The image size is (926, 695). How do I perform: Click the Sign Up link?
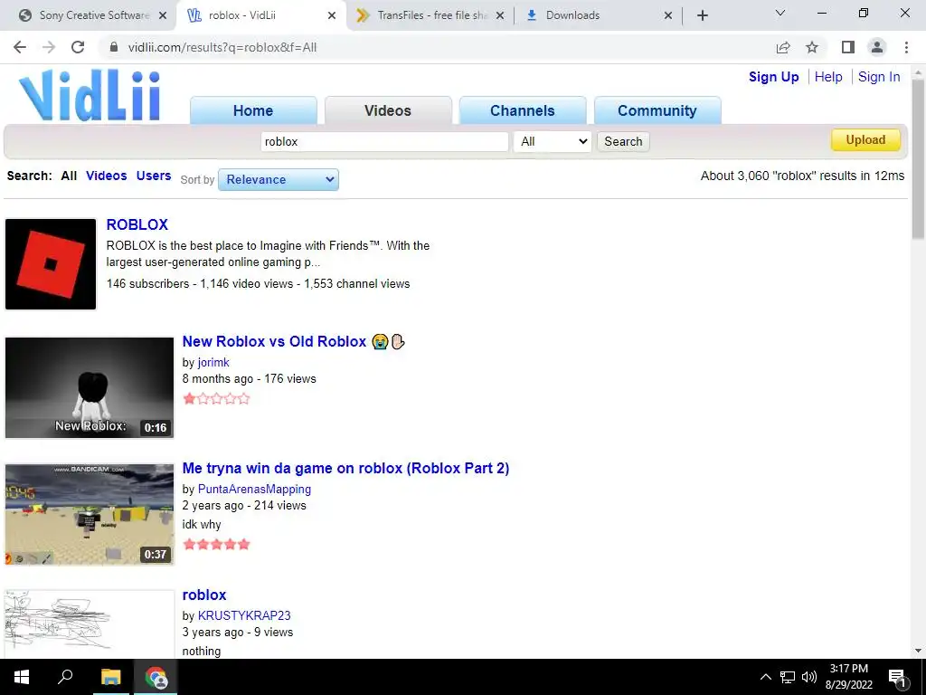click(774, 77)
